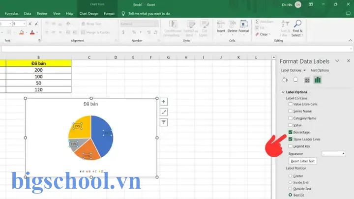This screenshot has width=354, height=199.
Task: Check the Value checkbox
Action: [x=291, y=125]
